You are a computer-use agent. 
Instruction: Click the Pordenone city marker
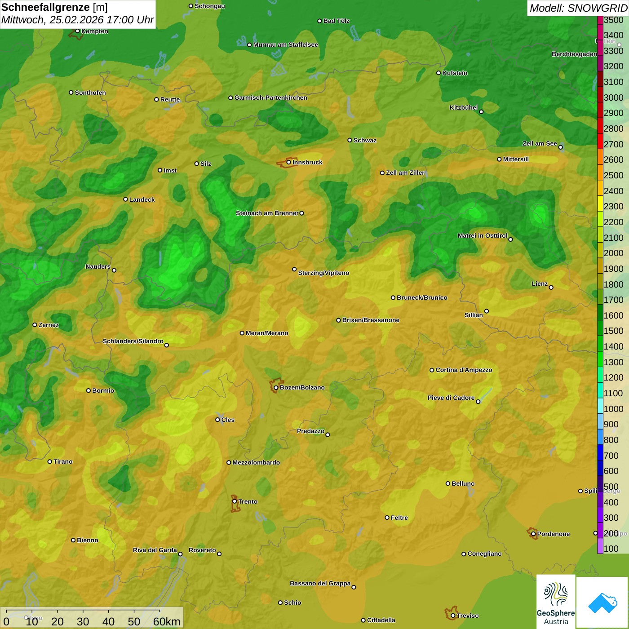point(533,534)
